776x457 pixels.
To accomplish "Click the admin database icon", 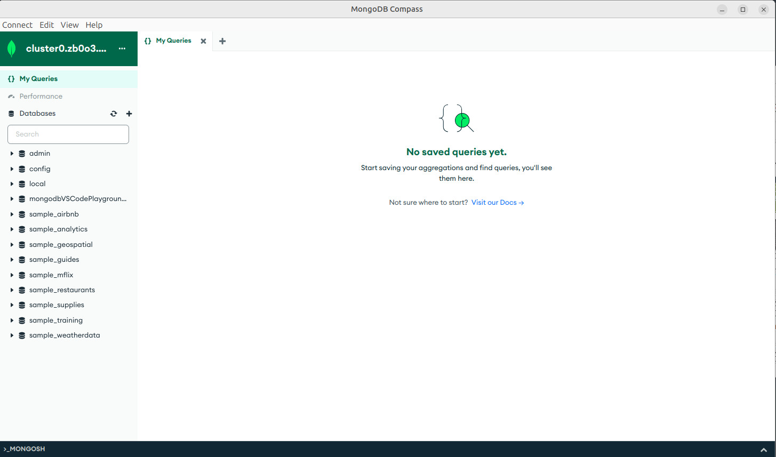I will coord(22,154).
